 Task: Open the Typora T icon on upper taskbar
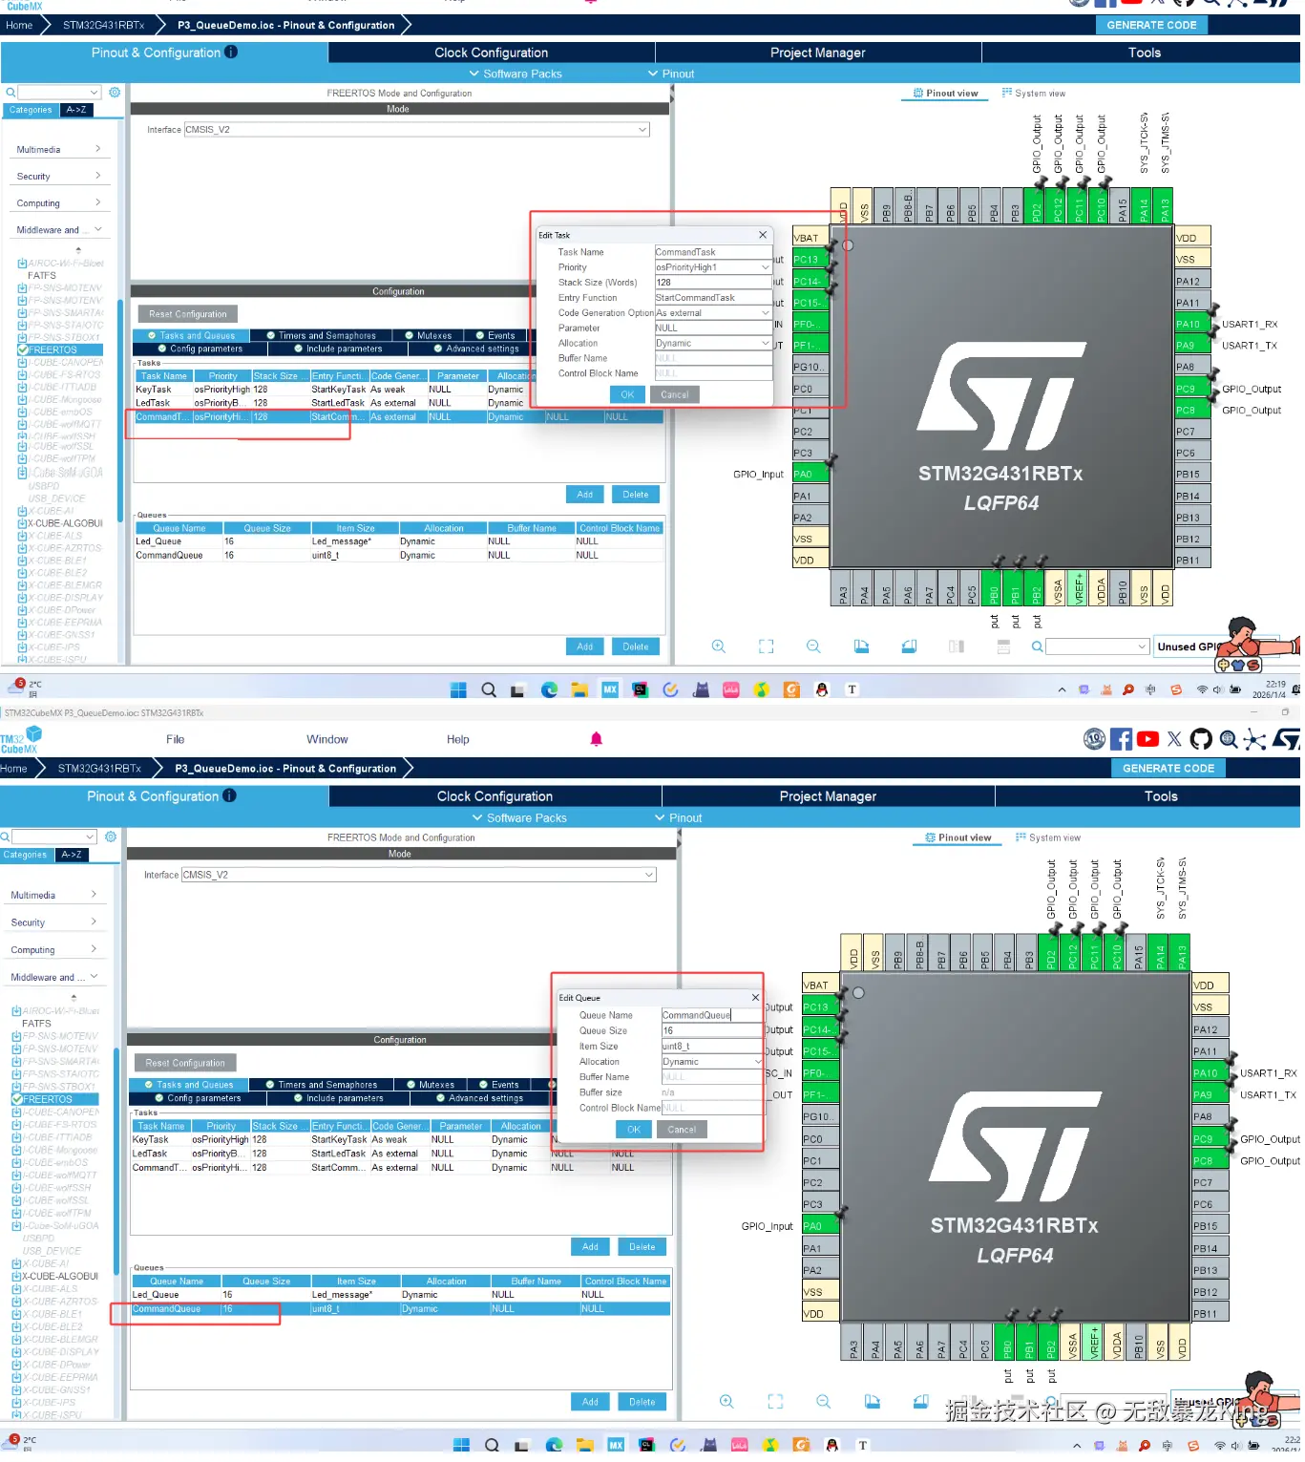click(854, 691)
